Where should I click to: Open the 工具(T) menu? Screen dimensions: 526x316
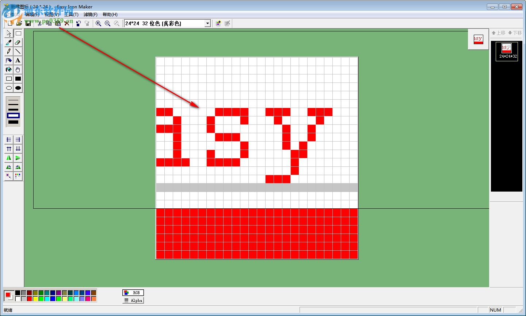pos(71,15)
